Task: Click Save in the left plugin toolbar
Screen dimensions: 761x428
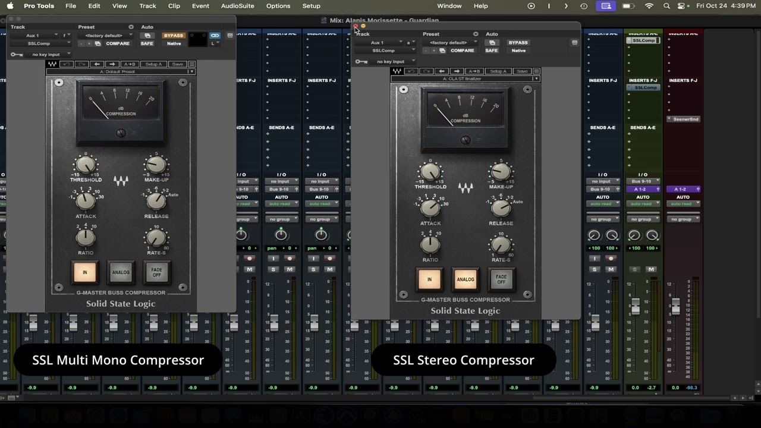Action: (177, 64)
